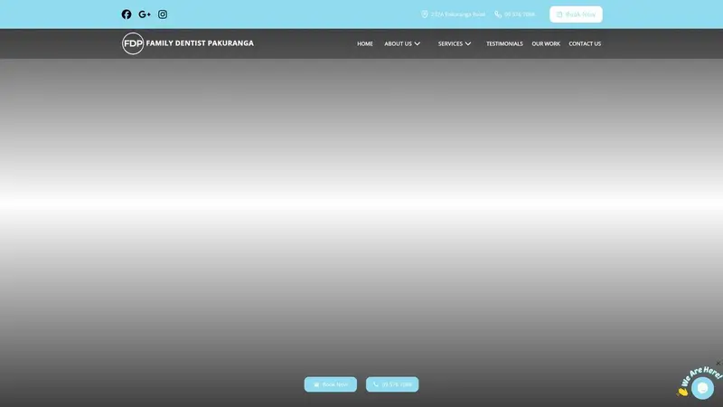Click the blue phone number button at bottom
723x407 pixels.
click(392, 384)
